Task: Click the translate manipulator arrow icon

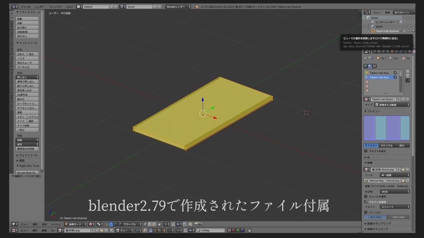Action: click(111, 224)
